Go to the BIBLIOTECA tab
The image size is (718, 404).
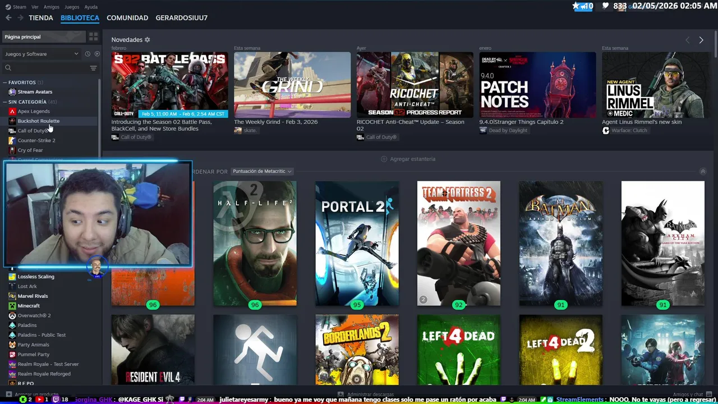click(x=80, y=18)
